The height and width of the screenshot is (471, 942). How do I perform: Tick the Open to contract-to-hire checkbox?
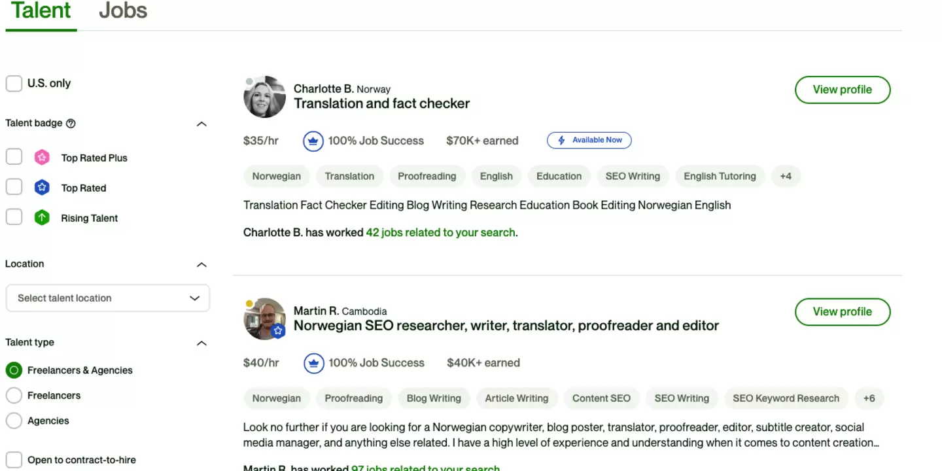[14, 460]
